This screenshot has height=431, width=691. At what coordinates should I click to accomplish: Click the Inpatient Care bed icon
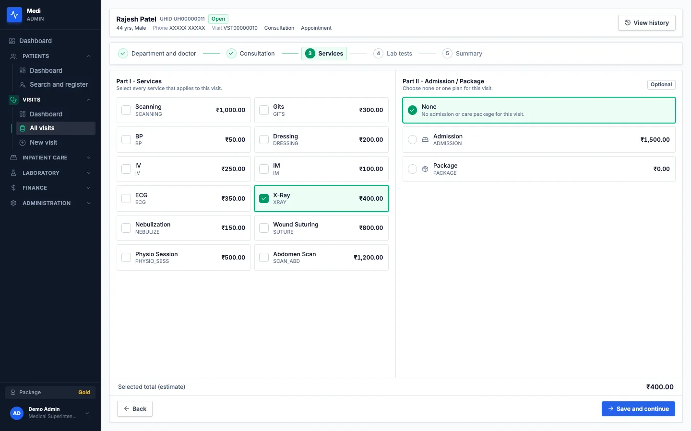(x=13, y=158)
